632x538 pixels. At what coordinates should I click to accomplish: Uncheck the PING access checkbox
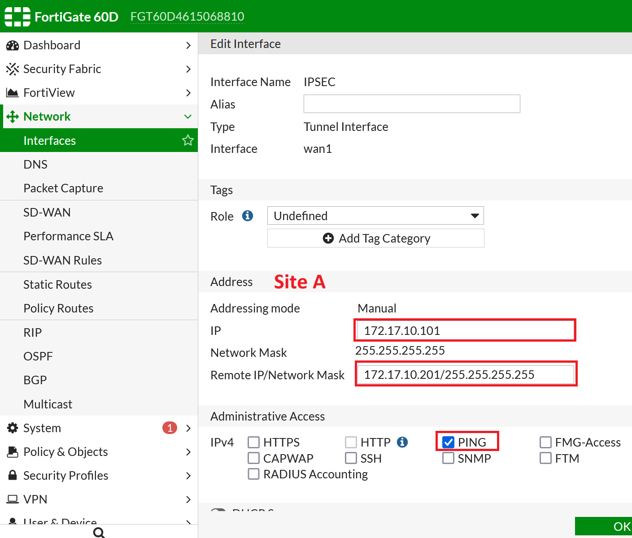point(448,442)
